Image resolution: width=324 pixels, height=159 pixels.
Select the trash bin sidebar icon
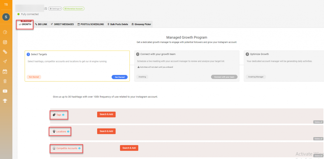pyautogui.click(x=5, y=81)
